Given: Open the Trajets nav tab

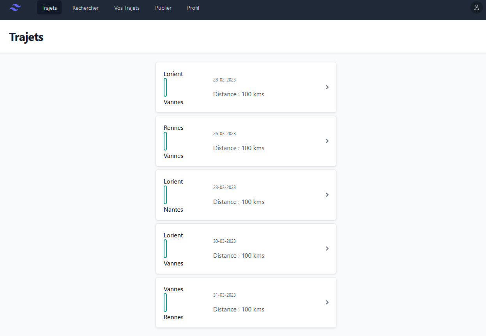Looking at the screenshot, I should pyautogui.click(x=49, y=8).
